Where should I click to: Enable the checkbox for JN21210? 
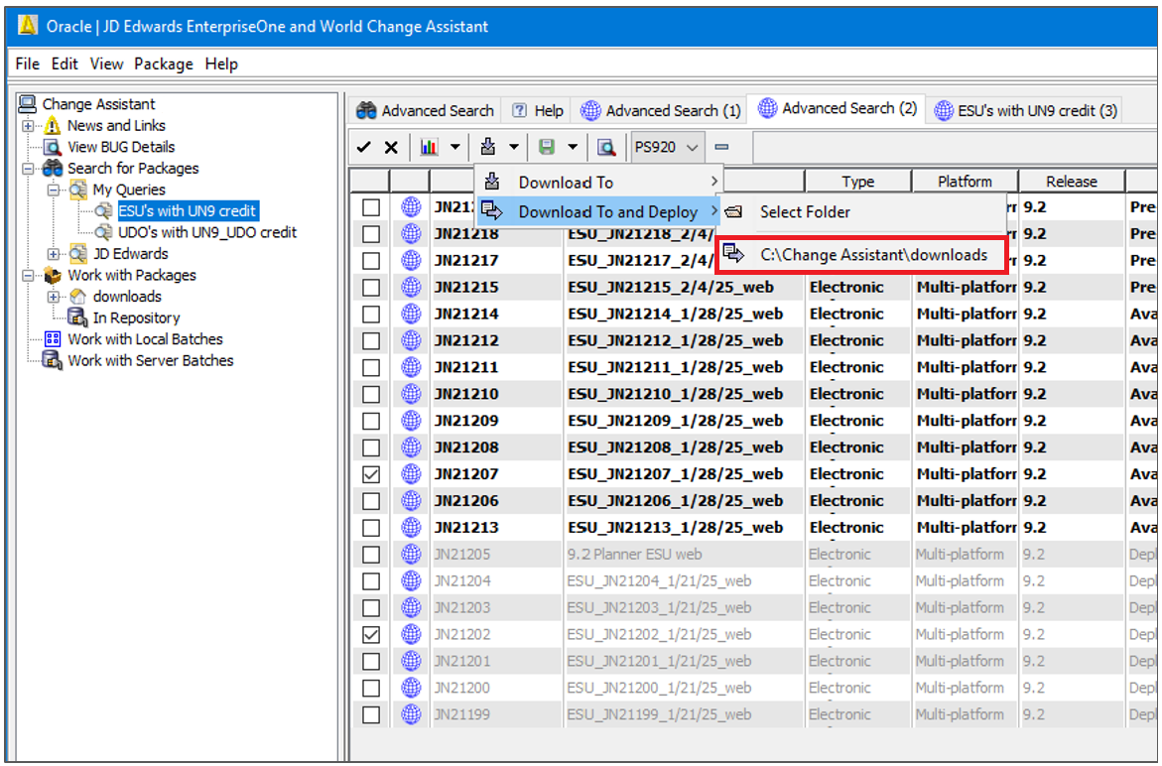tap(370, 393)
